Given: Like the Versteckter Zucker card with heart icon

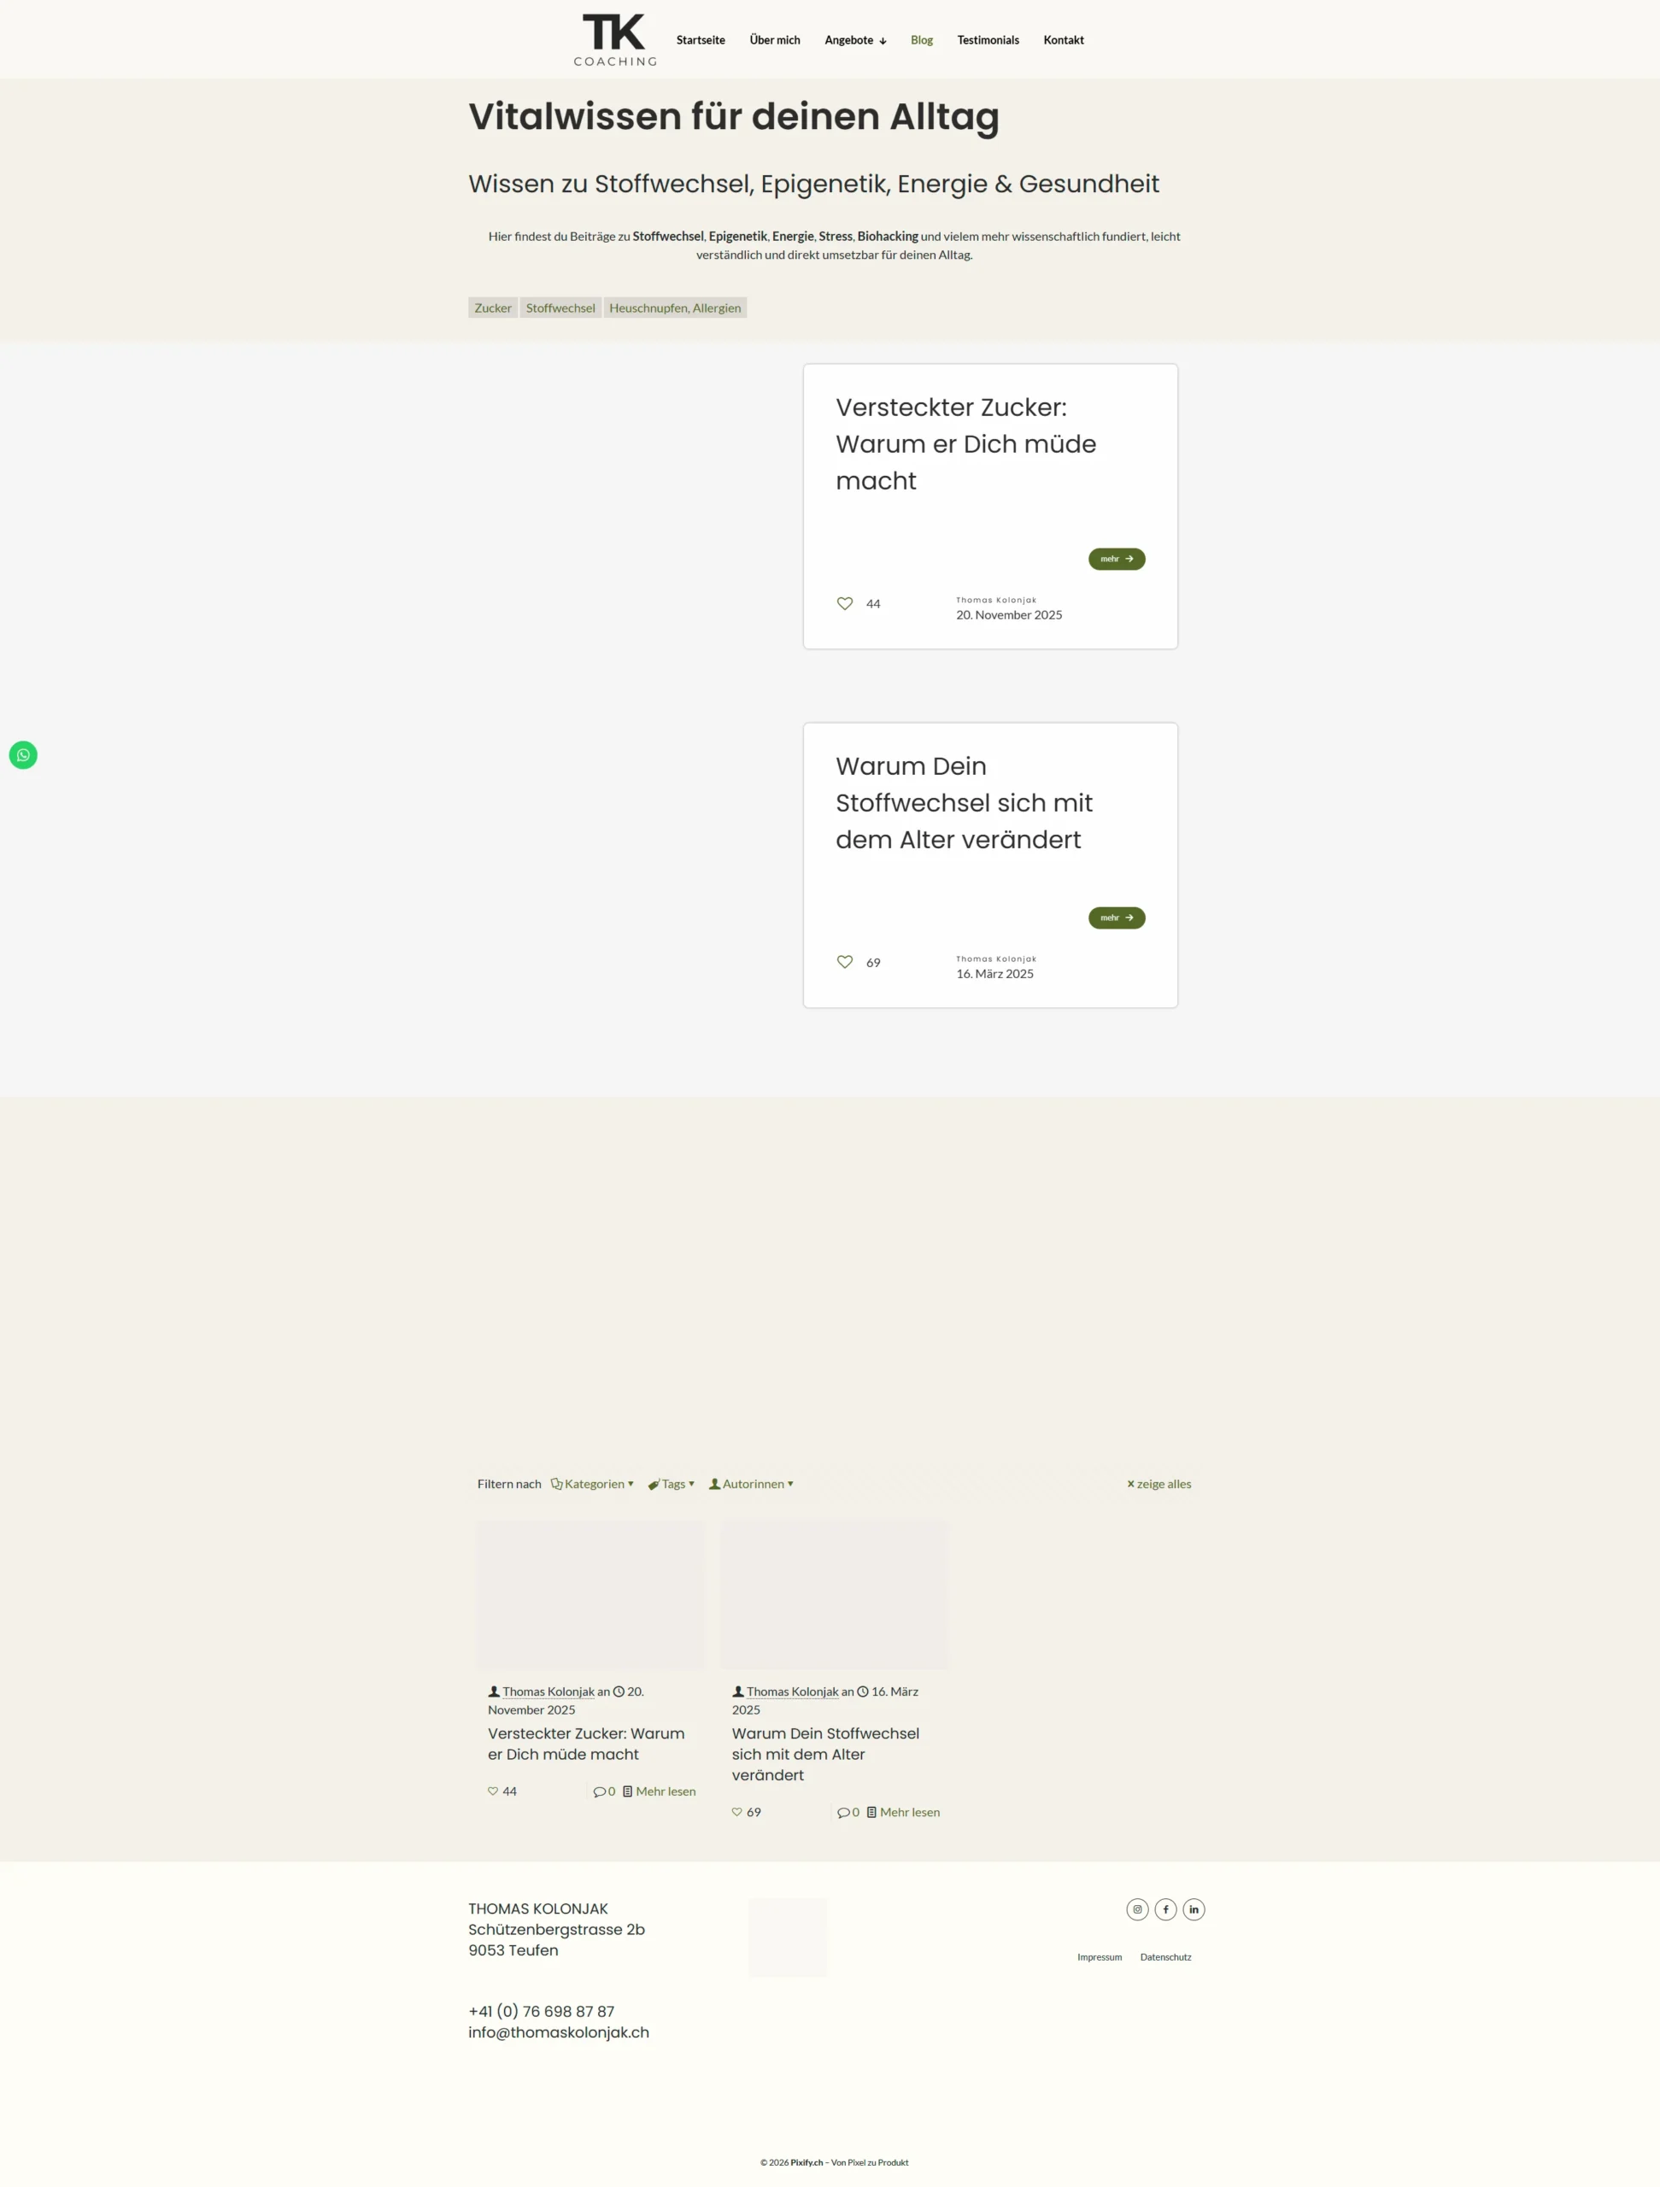Looking at the screenshot, I should [x=844, y=603].
